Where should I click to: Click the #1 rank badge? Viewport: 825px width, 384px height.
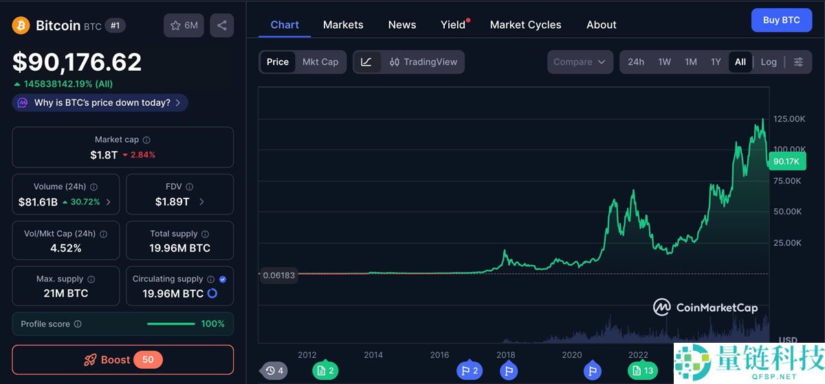[115, 25]
